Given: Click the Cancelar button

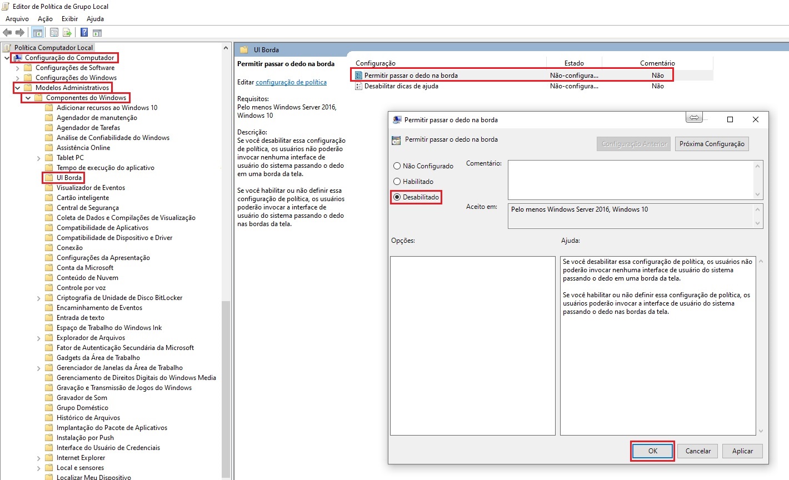Looking at the screenshot, I should pos(698,451).
